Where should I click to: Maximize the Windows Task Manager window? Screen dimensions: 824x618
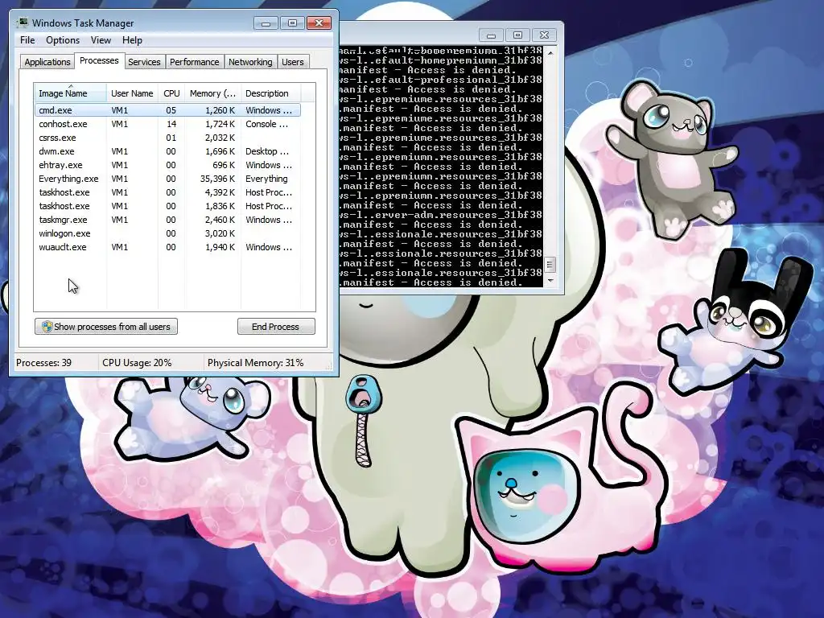click(292, 23)
